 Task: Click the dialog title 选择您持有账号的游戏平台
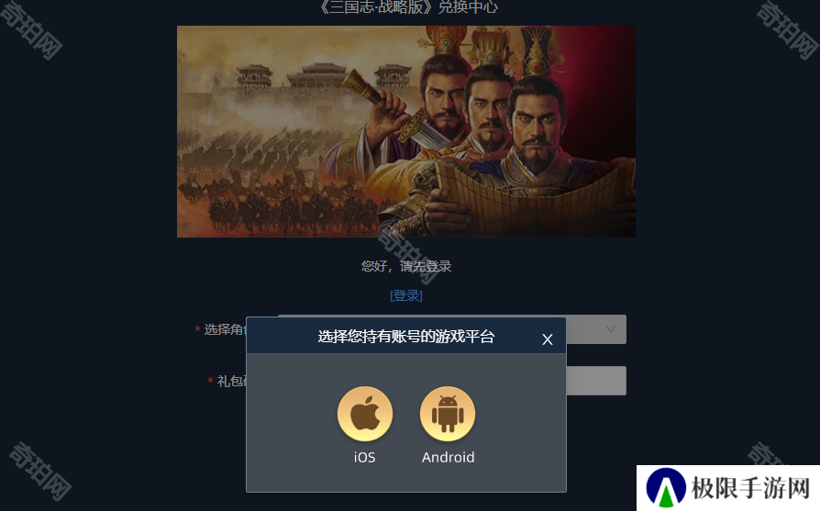(405, 337)
